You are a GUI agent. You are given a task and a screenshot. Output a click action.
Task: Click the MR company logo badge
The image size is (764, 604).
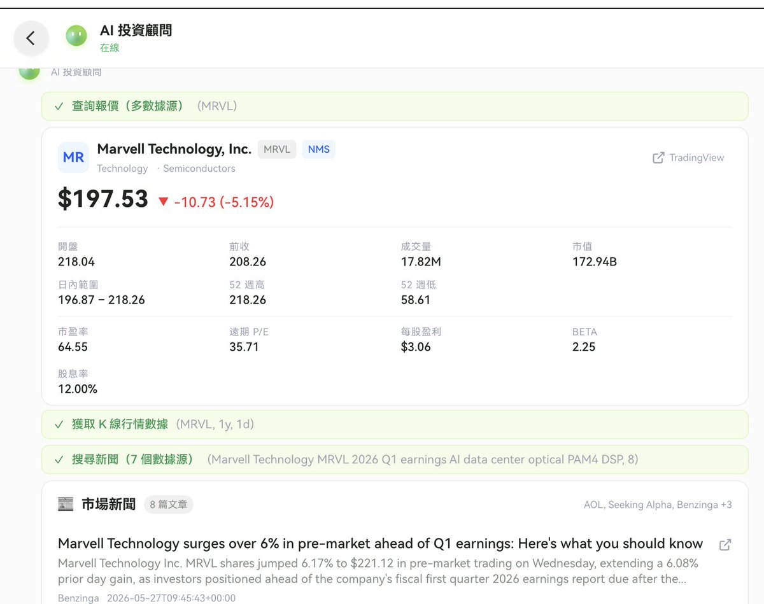73,158
